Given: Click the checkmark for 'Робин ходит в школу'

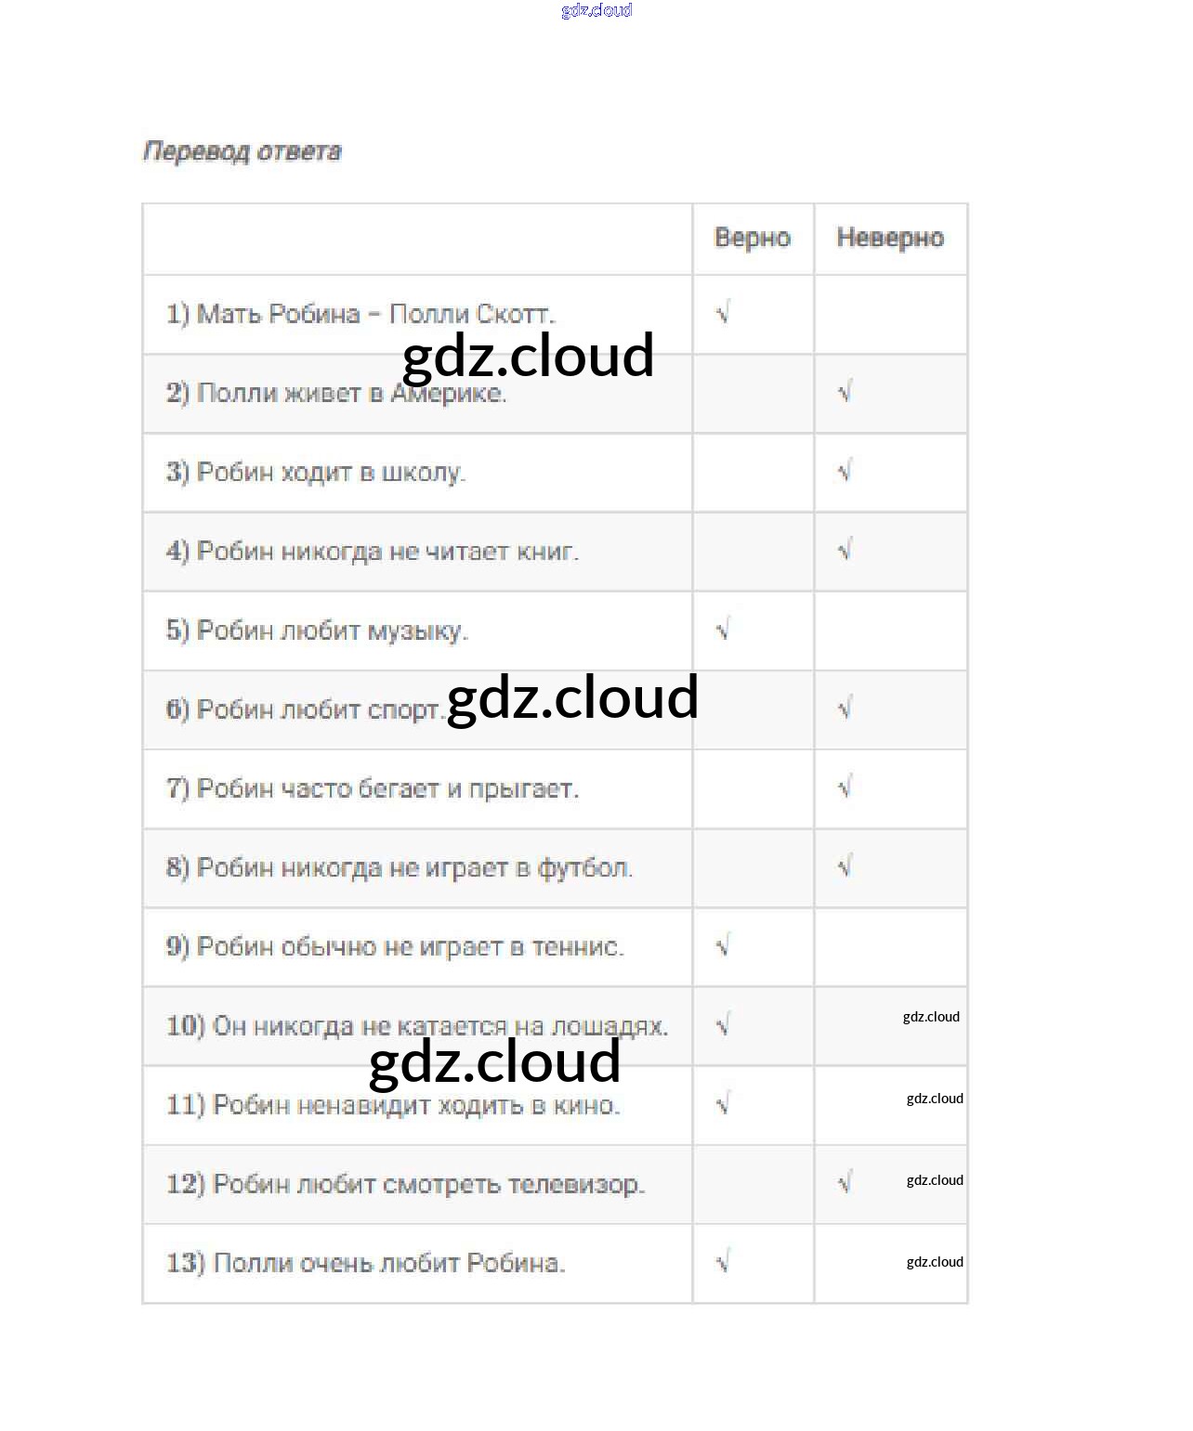Looking at the screenshot, I should [x=844, y=471].
